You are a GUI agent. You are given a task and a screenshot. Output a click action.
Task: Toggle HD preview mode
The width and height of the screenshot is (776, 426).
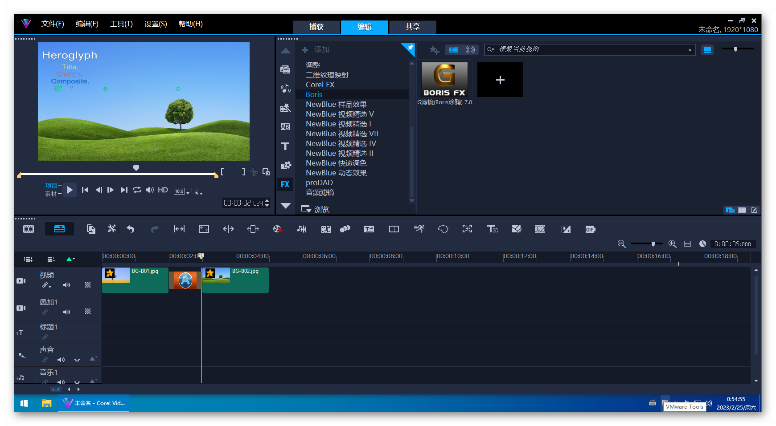click(x=163, y=190)
